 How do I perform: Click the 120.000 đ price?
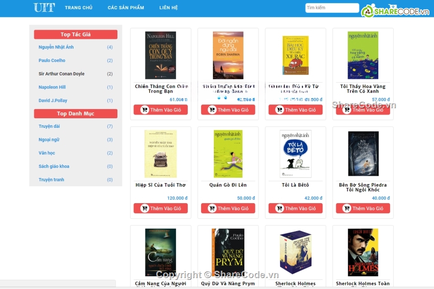coord(177,198)
